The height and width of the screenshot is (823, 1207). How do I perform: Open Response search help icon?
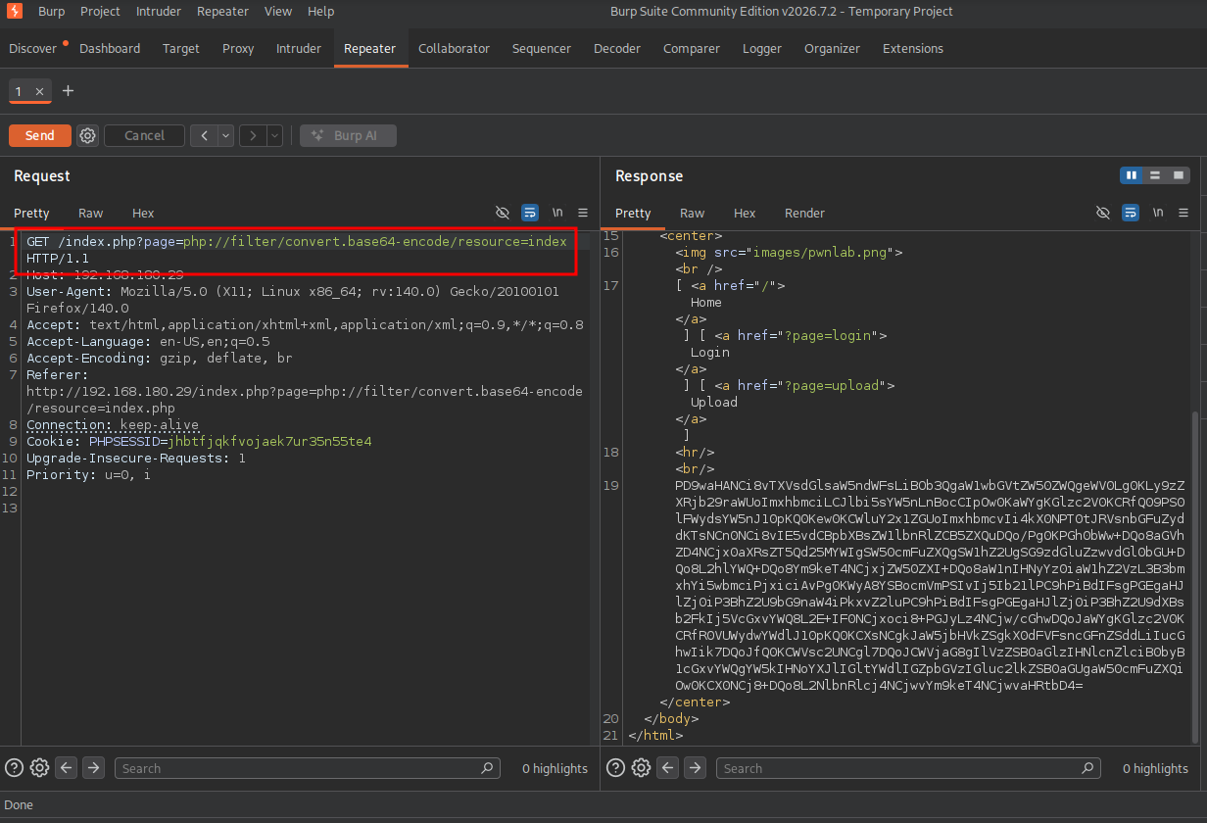click(x=616, y=767)
